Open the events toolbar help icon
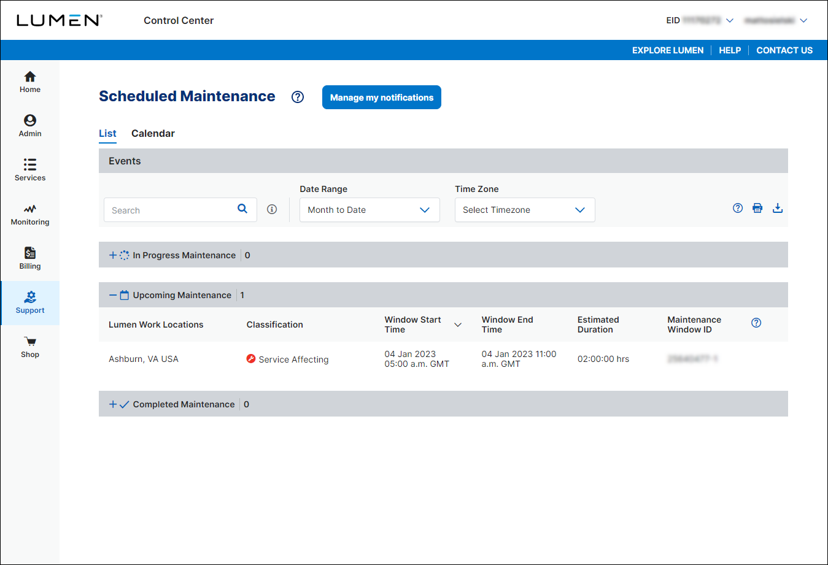Viewport: 828px width, 565px height. [x=738, y=208]
